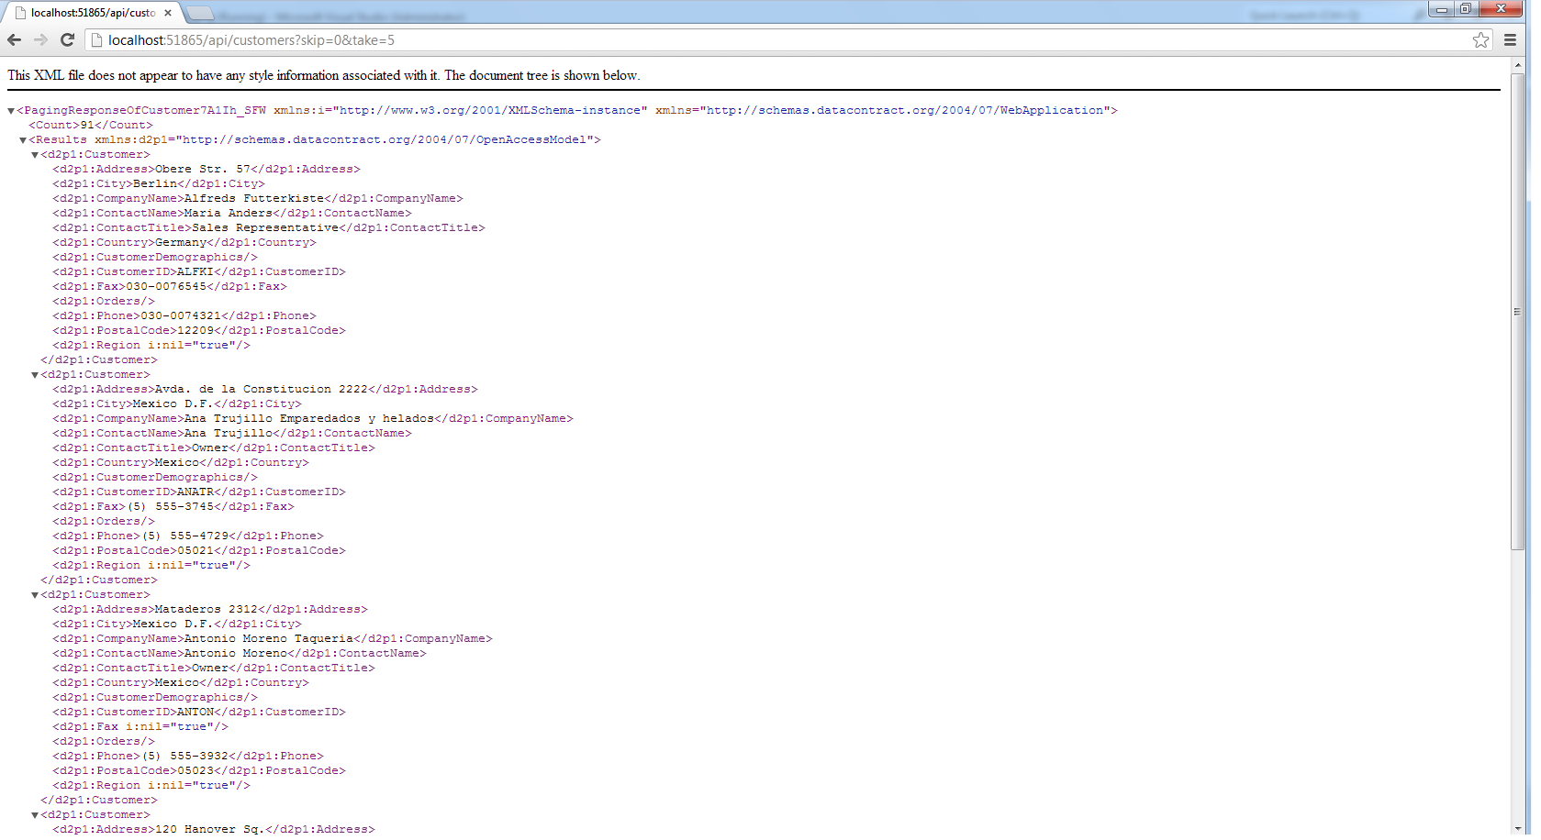Close the localhost:51865 tab
Screen dimensions: 1541x840
pos(168,13)
